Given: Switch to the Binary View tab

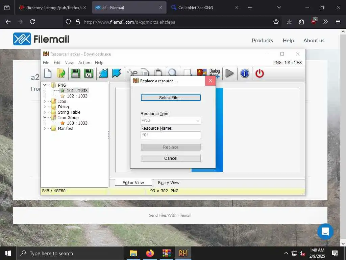Looking at the screenshot, I should 169,182.
